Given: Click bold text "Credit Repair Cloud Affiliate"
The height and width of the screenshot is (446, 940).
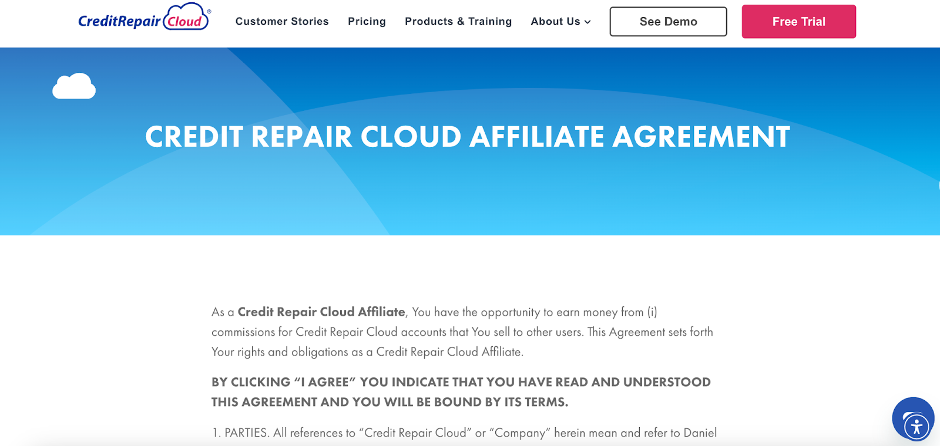Looking at the screenshot, I should click(321, 312).
